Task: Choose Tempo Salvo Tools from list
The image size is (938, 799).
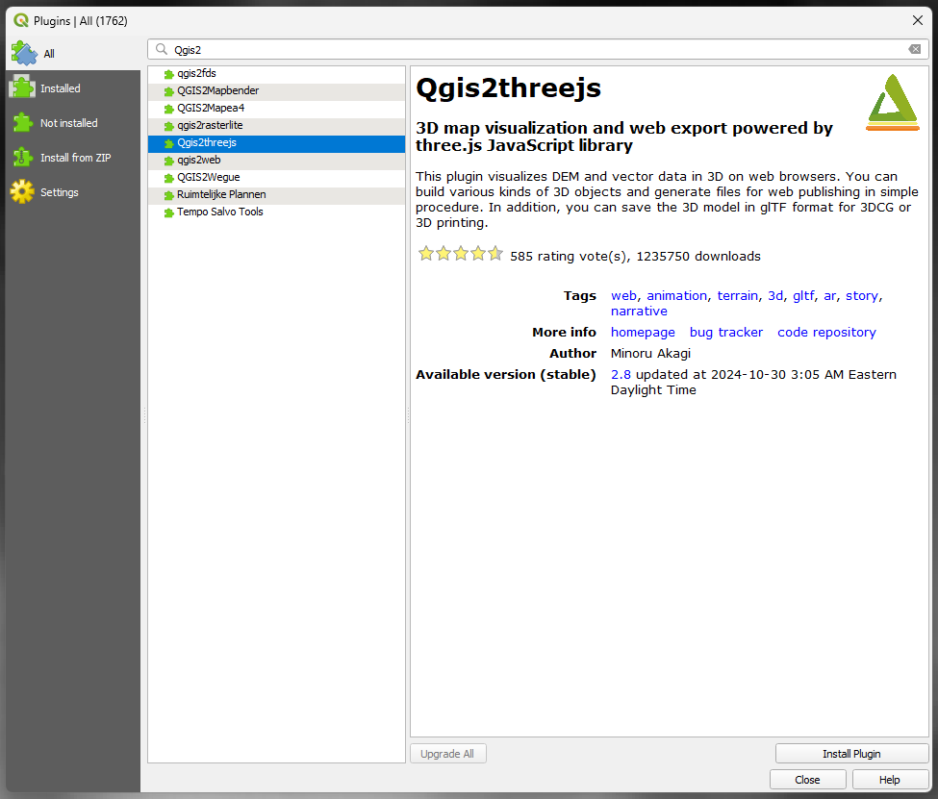Action: point(219,212)
